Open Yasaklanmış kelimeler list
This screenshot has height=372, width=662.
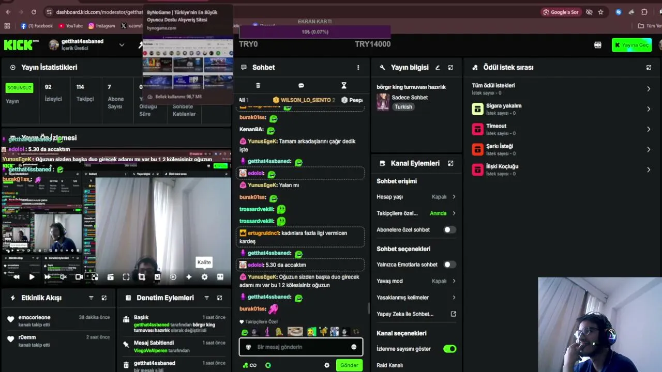click(416, 298)
